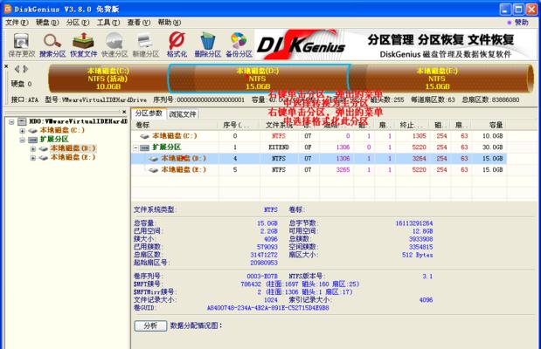Open the 工具(T) menu
This screenshot has height=349, width=541.
(x=108, y=23)
